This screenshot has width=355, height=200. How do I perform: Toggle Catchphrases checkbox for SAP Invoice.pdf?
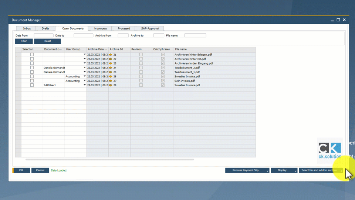pyautogui.click(x=163, y=81)
